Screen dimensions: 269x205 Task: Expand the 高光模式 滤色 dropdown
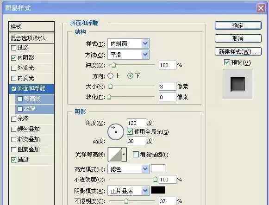(x=128, y=169)
